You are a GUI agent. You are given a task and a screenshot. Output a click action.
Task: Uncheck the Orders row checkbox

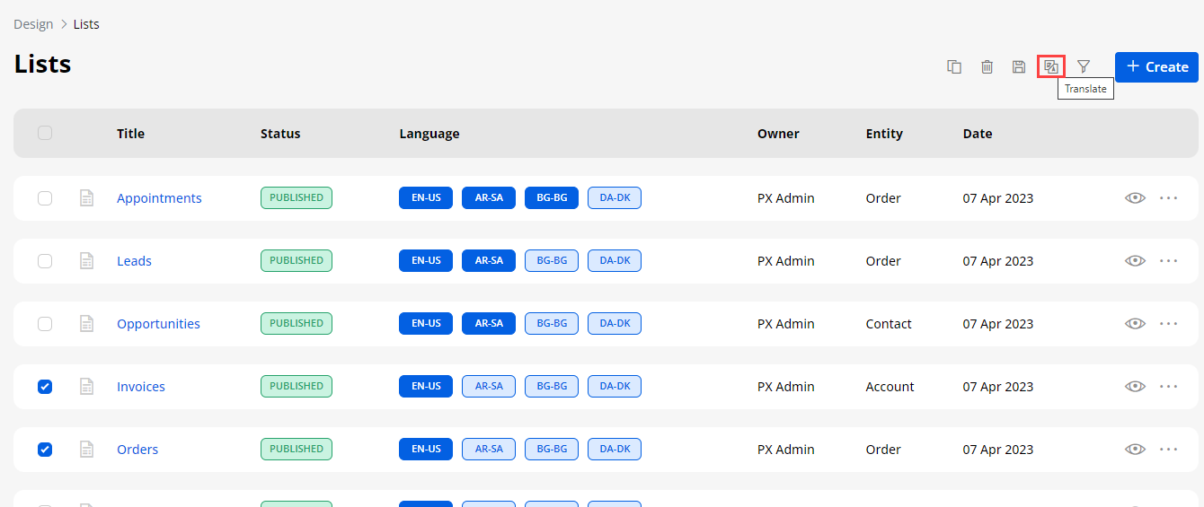(45, 450)
